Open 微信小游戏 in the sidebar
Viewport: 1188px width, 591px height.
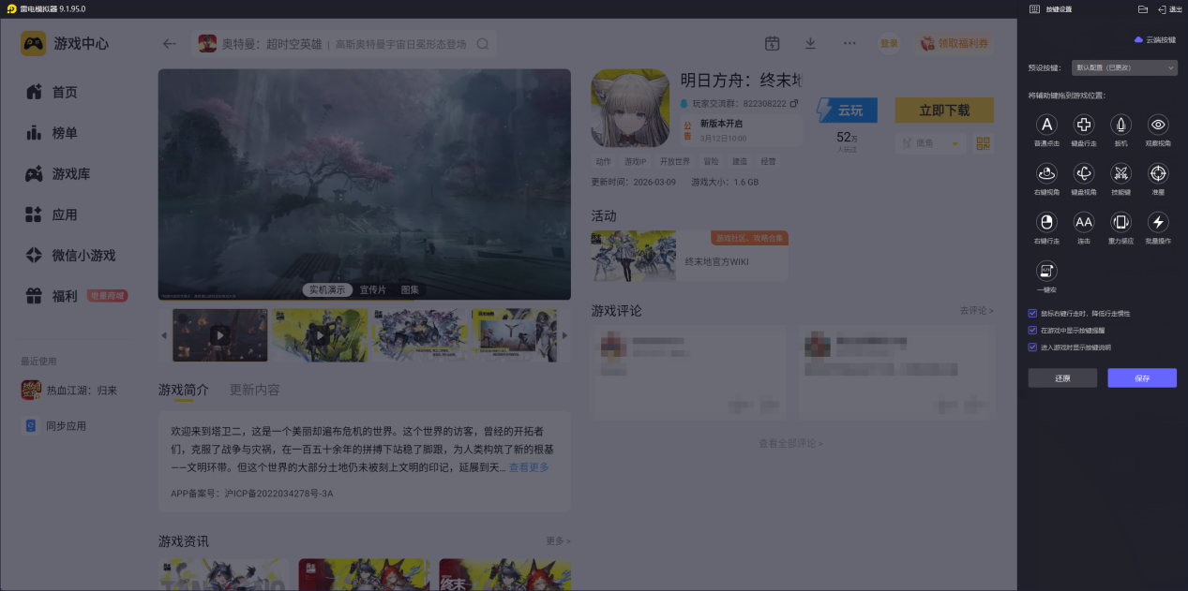[83, 255]
